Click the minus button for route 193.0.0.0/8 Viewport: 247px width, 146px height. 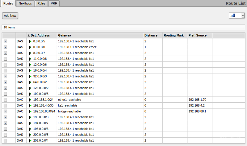5,117
